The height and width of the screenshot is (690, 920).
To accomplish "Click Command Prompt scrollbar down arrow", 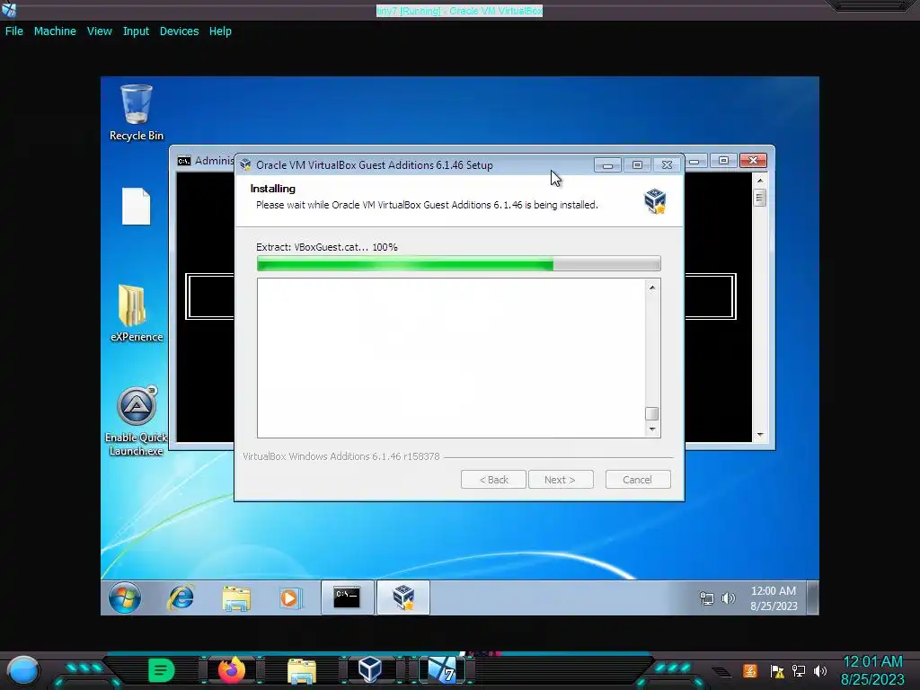I will tap(760, 435).
